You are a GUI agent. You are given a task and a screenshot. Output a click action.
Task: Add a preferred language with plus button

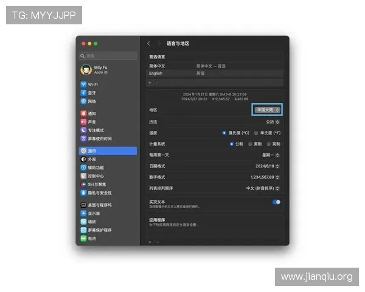pos(150,83)
